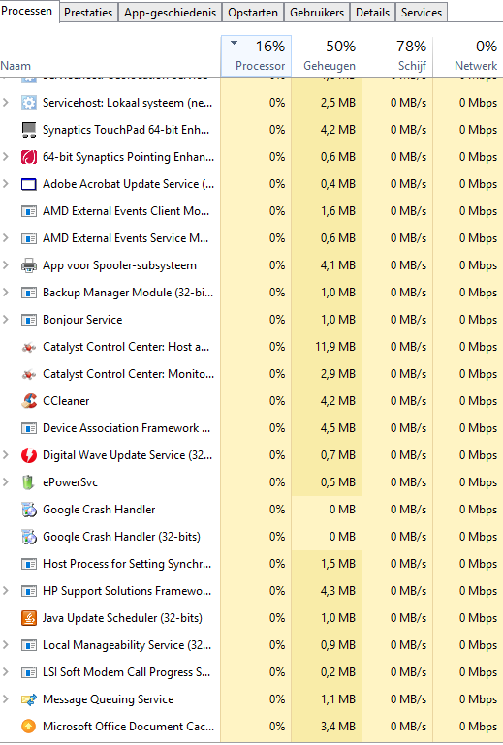Screen dimensions: 503x745
Task: Click the Synaptics TouchPad 64-bit monitor icon
Action: [x=29, y=130]
